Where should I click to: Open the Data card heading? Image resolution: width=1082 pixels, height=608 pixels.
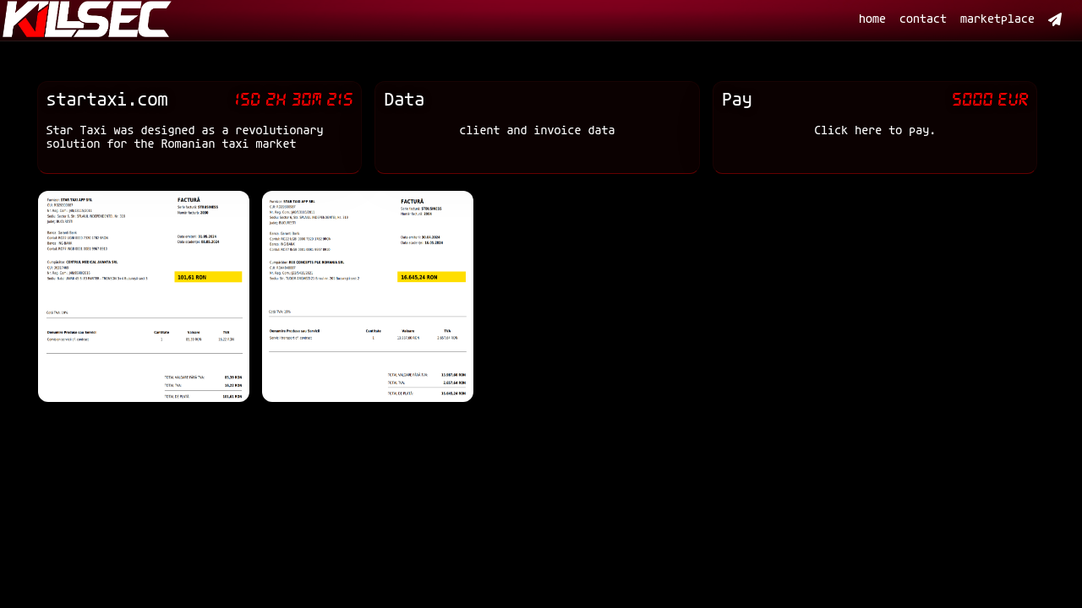coord(404,100)
